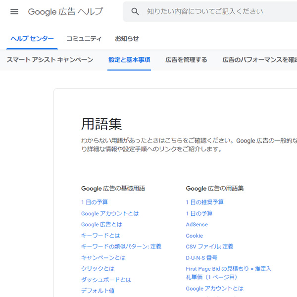Open the クリックとは link

(x=98, y=269)
